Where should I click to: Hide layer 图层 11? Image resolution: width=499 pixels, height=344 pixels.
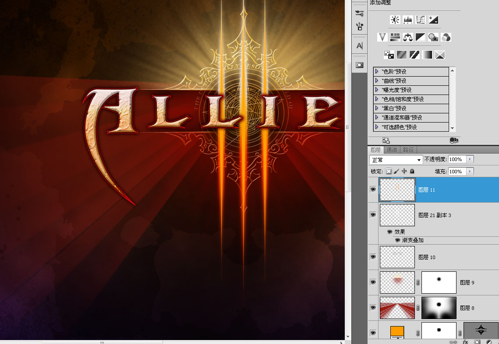point(373,190)
